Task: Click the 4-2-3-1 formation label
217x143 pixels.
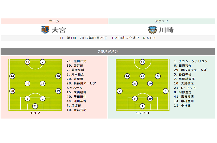Action: pos(142,113)
